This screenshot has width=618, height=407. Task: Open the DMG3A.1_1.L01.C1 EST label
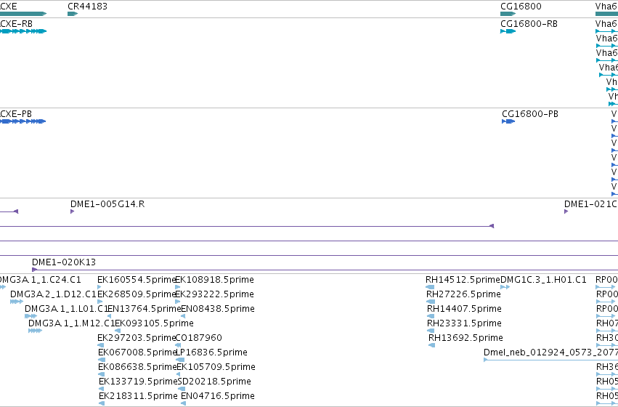[x=67, y=309]
